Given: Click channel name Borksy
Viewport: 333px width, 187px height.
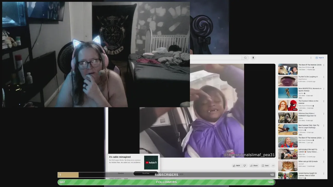Looking at the screenshot, I should click(x=301, y=118).
